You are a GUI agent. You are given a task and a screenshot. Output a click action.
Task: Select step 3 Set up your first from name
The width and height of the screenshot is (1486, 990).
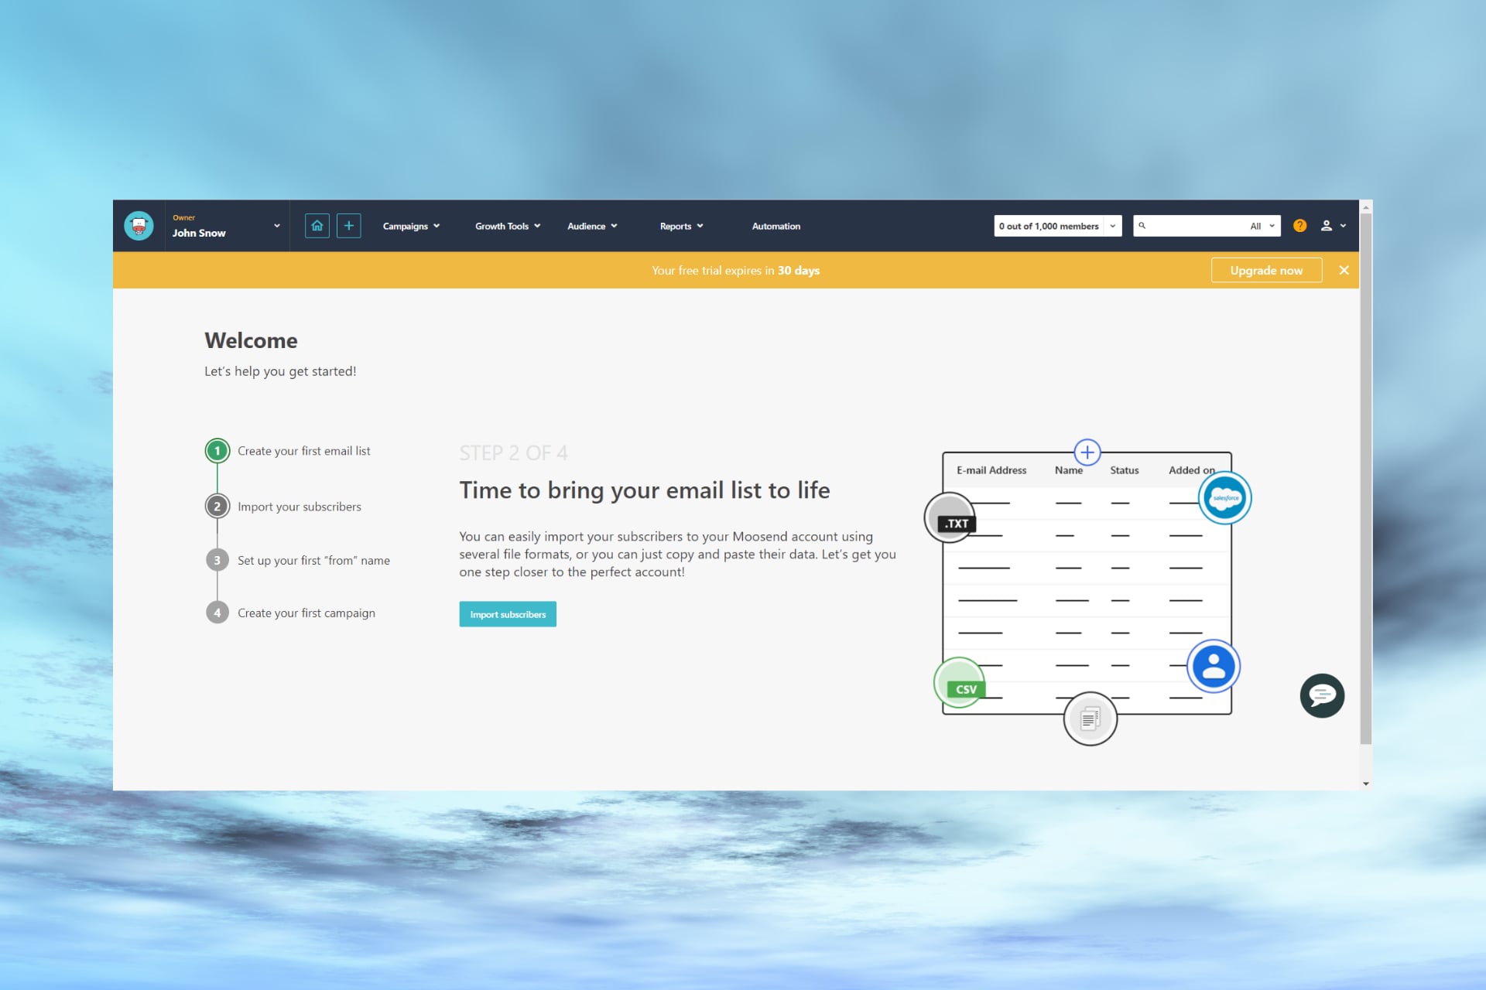[x=313, y=560]
